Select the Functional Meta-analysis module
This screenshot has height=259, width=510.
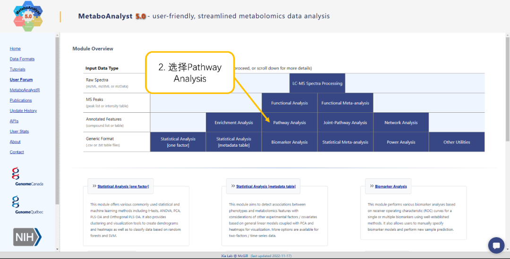pyautogui.click(x=345, y=103)
